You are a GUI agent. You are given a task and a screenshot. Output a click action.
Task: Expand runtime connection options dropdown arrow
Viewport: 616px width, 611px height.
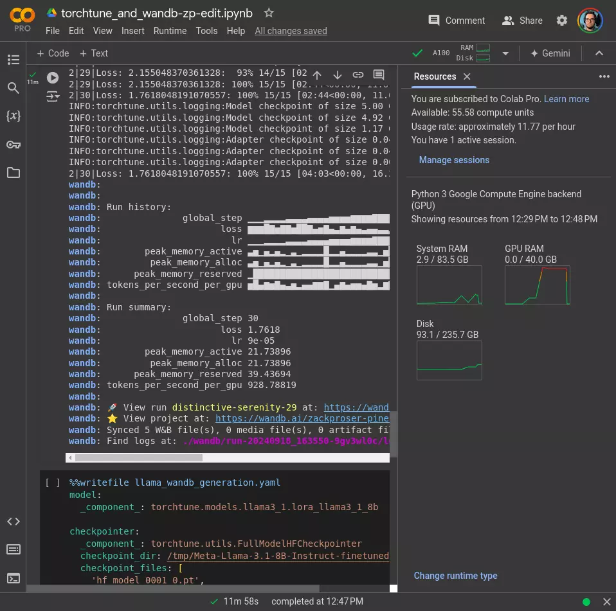pyautogui.click(x=505, y=53)
